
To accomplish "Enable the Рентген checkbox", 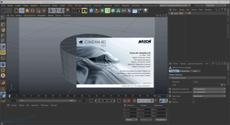I will pyautogui.click(x=194, y=102).
